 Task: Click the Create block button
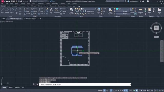click(x=104, y=9)
